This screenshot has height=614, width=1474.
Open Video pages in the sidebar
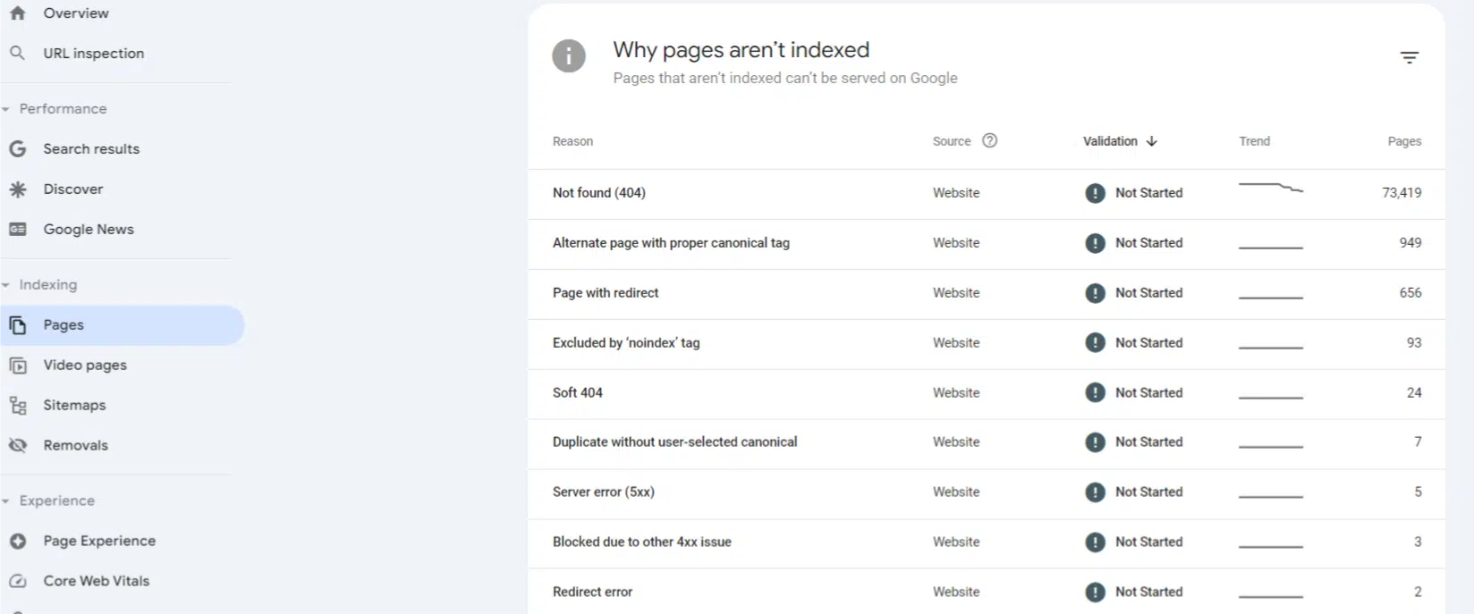85,366
